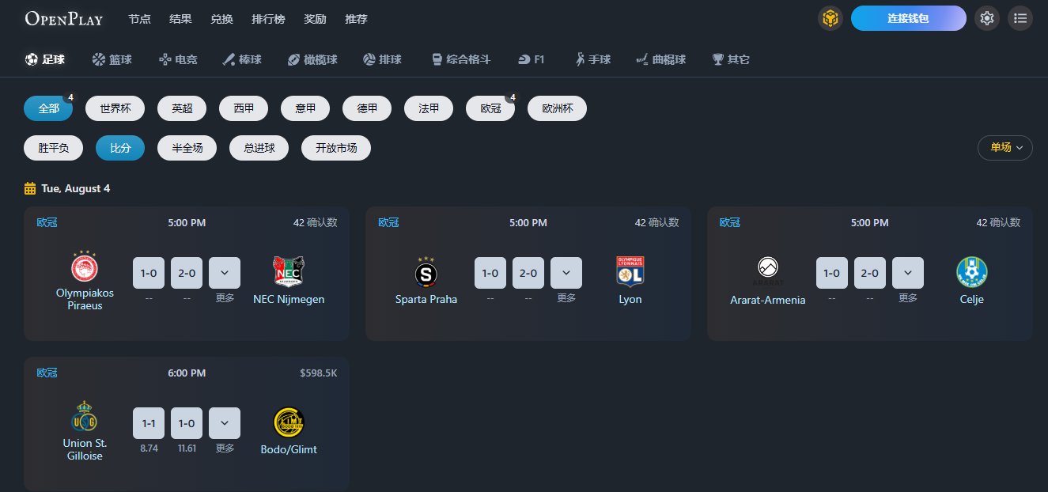Pick 2-0 score for Ararat-Armenia match
The width and height of the screenshot is (1048, 492).
pos(870,273)
